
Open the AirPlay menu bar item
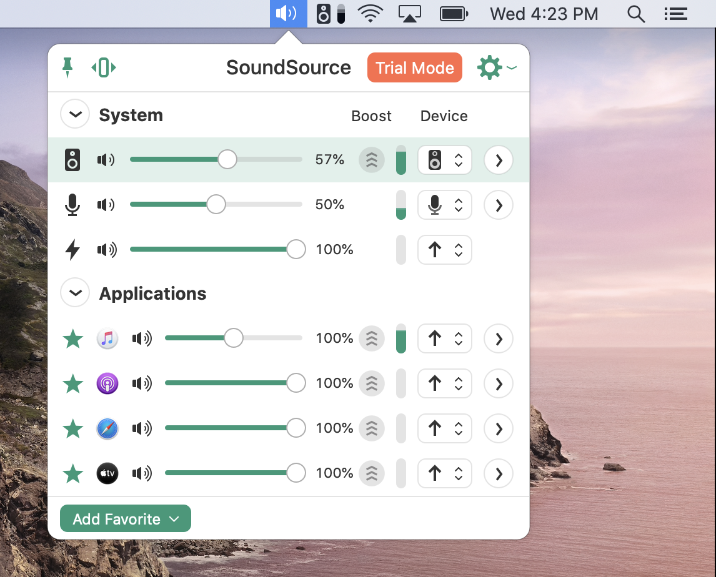(x=410, y=14)
